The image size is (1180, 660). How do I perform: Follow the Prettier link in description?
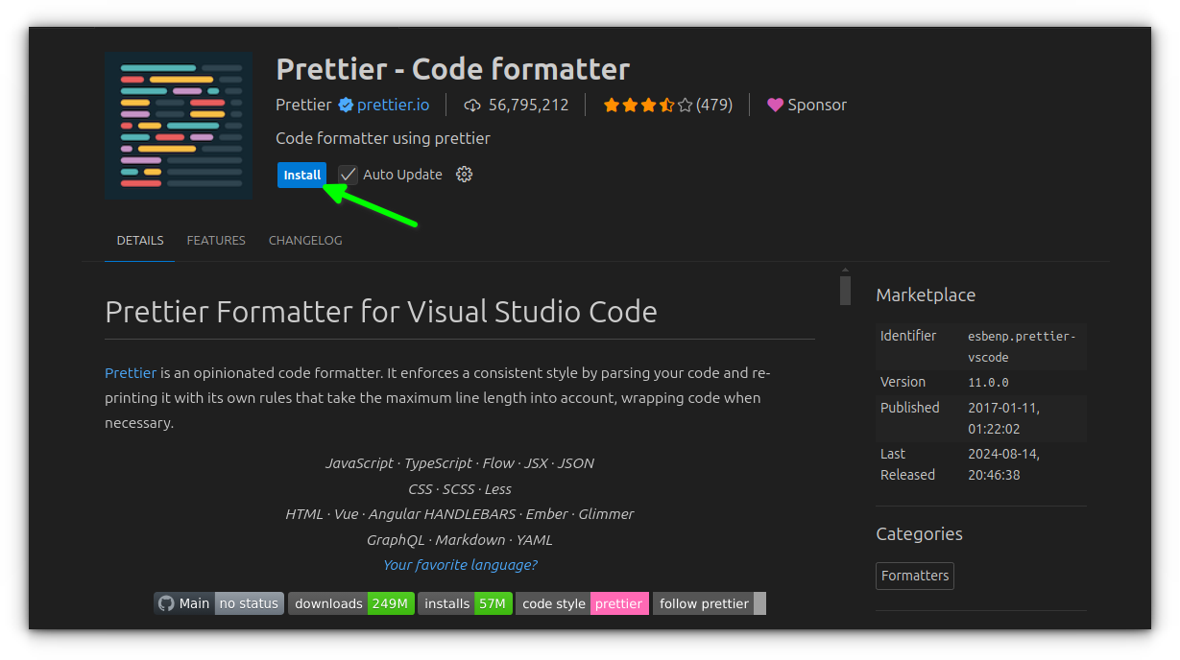pyautogui.click(x=131, y=372)
